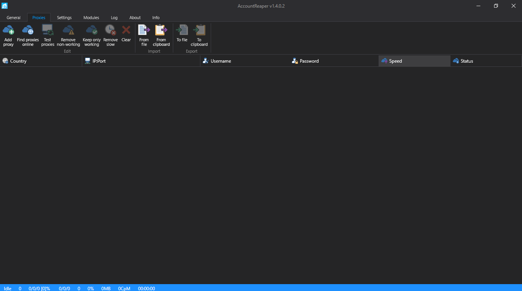Sort by the IP:Port column header

pyautogui.click(x=141, y=61)
